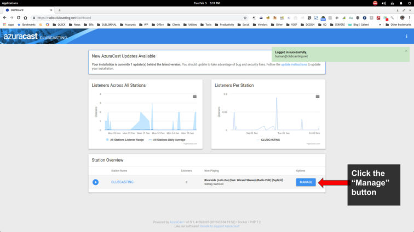The image size is (414, 232).
Task: Open the Clients bookmarks folder
Action: pyautogui.click(x=174, y=25)
